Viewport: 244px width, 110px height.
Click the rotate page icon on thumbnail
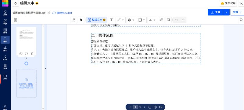[x=26, y=54]
